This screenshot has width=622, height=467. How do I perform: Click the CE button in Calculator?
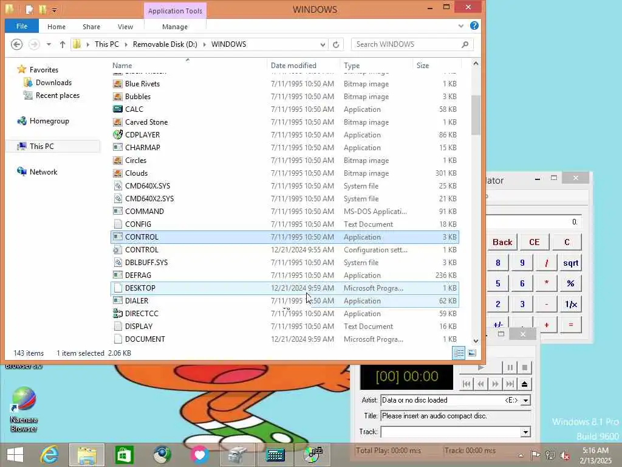[x=535, y=242]
